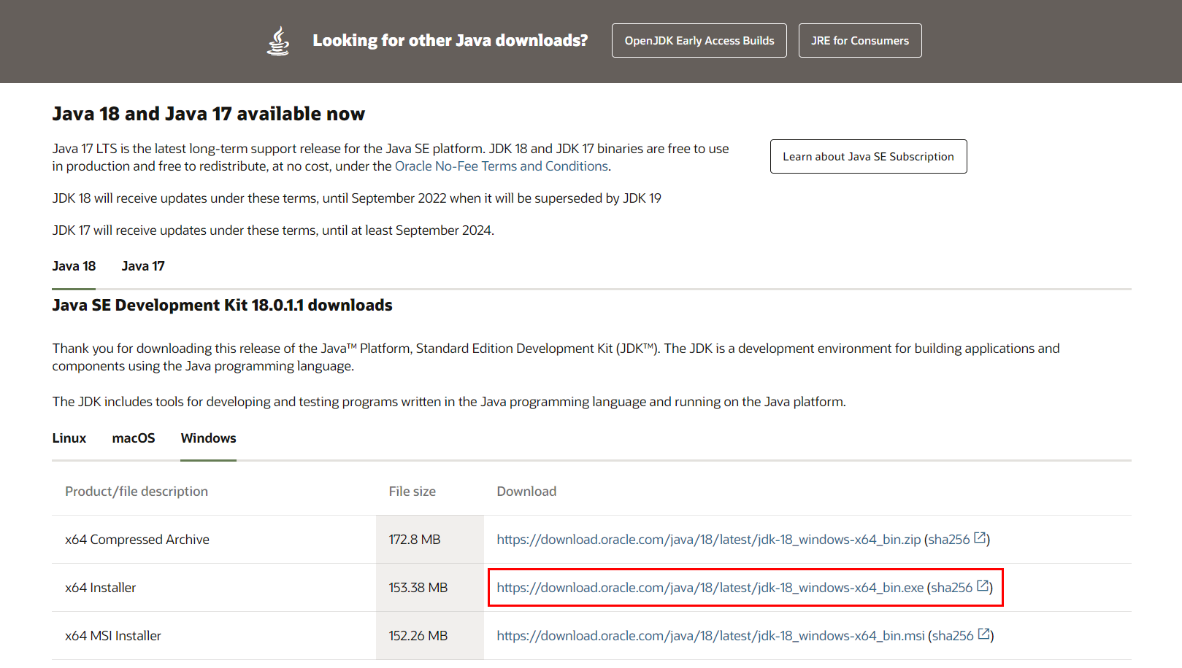1182x668 pixels.
Task: Switch to the Linux downloads tab
Action: pos(69,438)
